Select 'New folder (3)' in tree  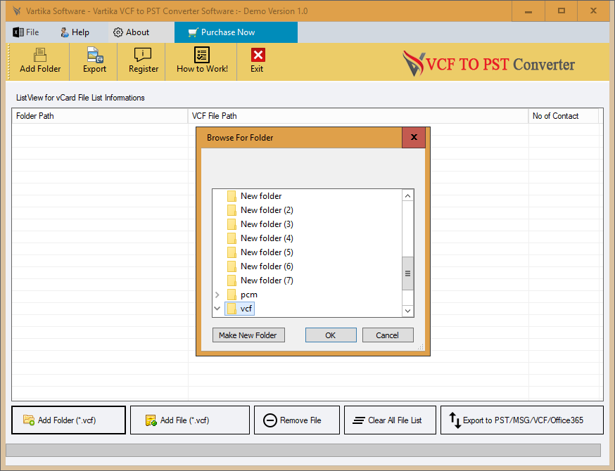[x=267, y=224]
